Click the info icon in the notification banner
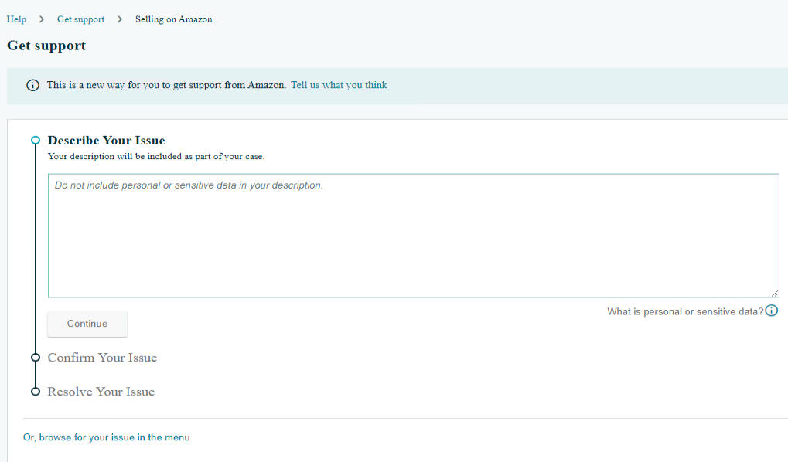This screenshot has height=462, width=788. point(32,86)
